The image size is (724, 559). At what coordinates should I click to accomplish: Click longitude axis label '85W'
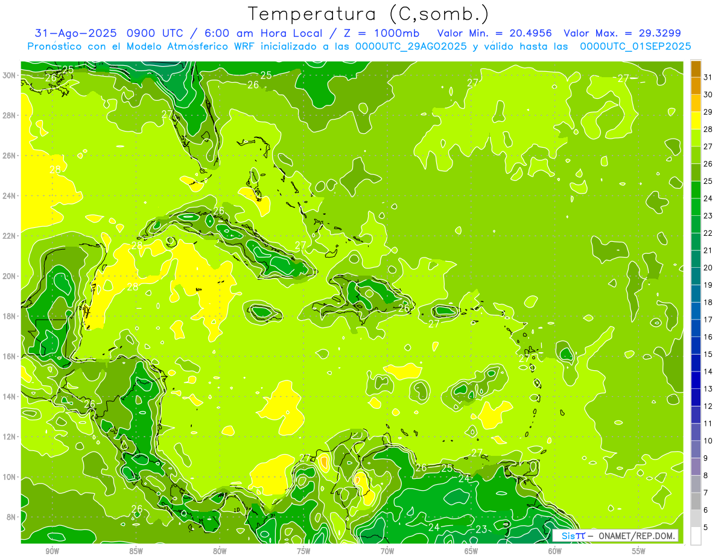pyautogui.click(x=136, y=552)
